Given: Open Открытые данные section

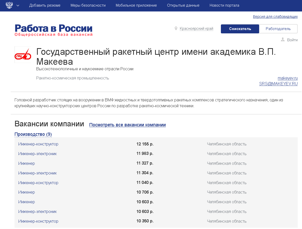Looking at the screenshot, I should 183,5.
